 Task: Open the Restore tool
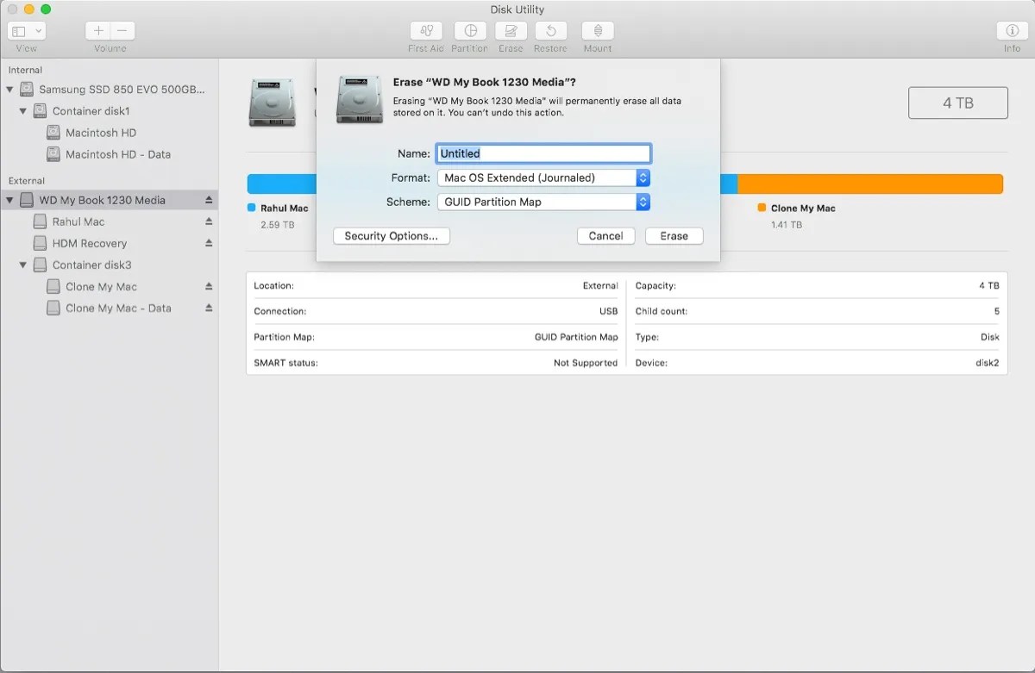click(x=550, y=34)
